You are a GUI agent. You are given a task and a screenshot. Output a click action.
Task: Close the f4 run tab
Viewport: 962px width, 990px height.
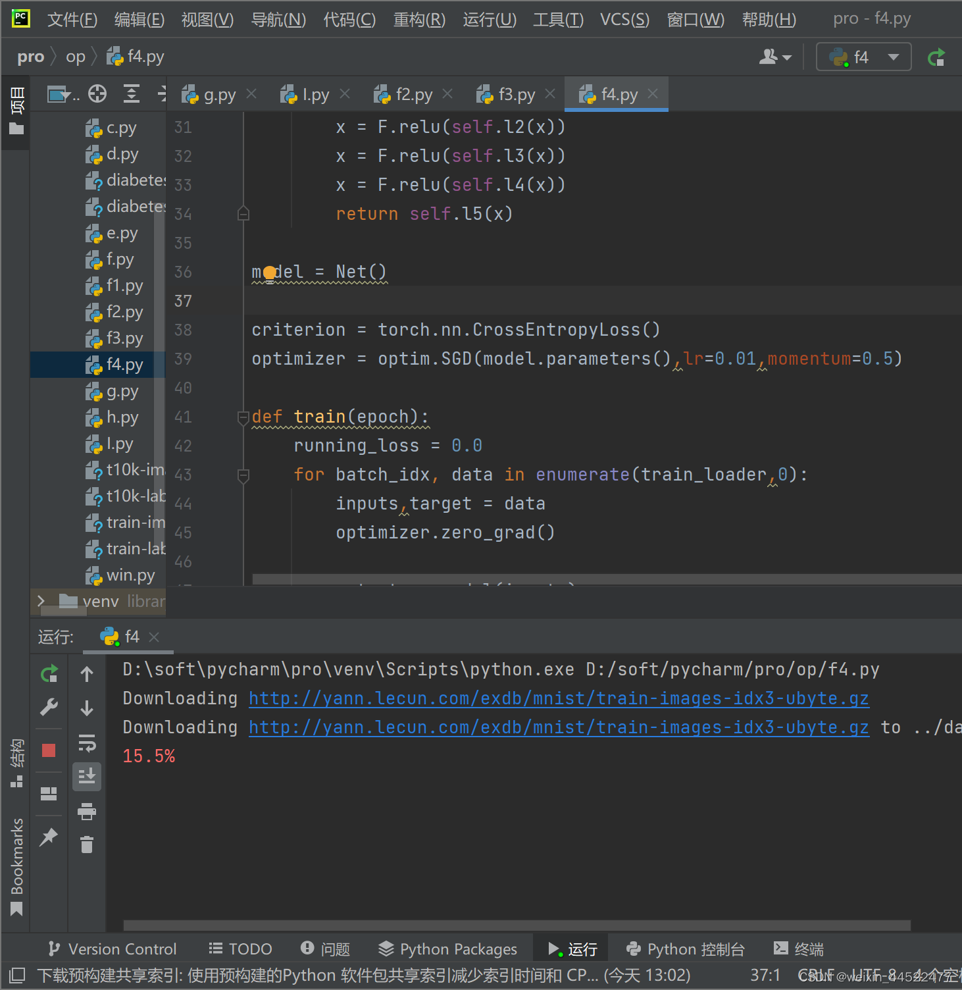(154, 637)
